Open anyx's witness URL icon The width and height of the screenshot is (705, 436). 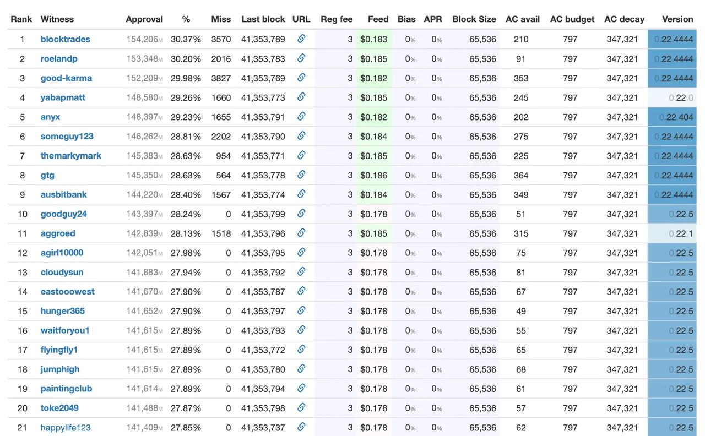pos(301,116)
